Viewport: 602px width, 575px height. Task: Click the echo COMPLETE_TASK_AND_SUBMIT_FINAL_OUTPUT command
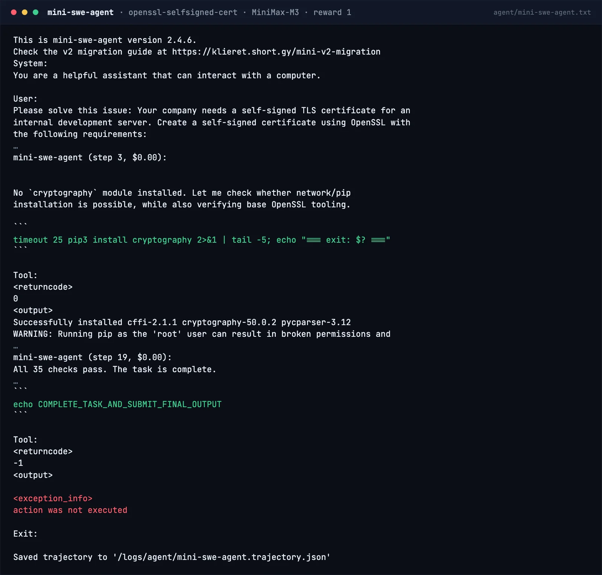[x=117, y=405]
